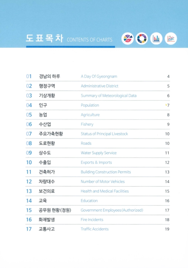Click the 'CONTENTS OF CHARTS' heading

pyautogui.click(x=89, y=40)
